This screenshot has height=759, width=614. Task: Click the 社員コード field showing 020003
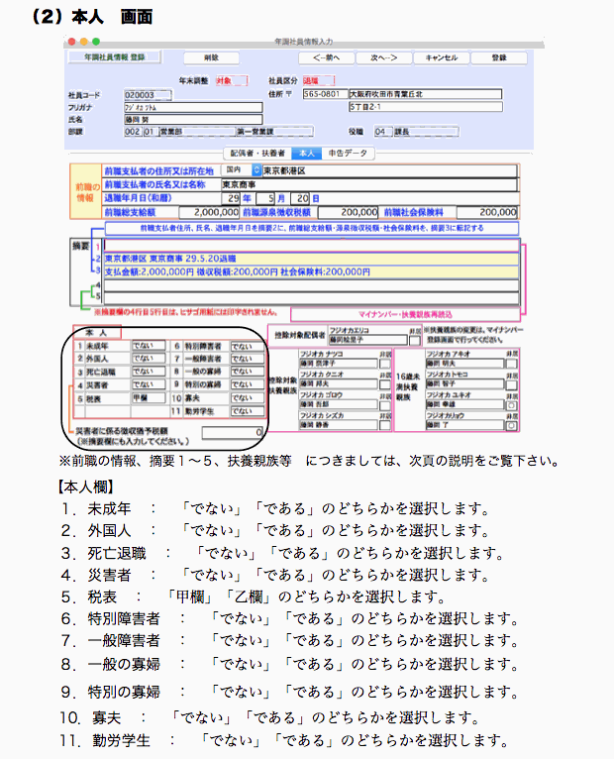pyautogui.click(x=146, y=94)
